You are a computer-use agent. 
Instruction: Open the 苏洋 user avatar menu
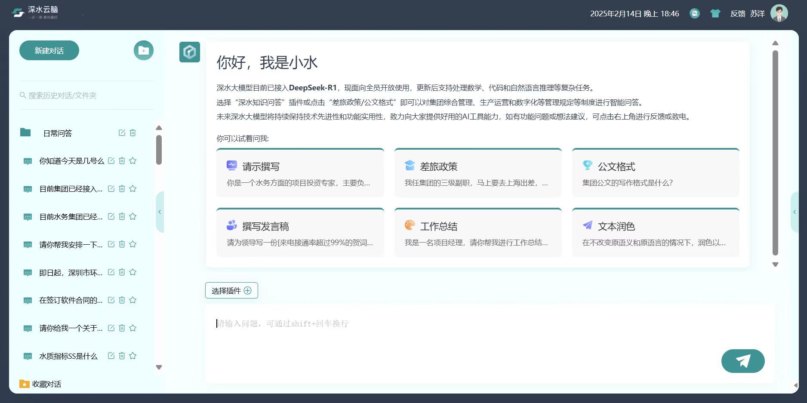[779, 13]
